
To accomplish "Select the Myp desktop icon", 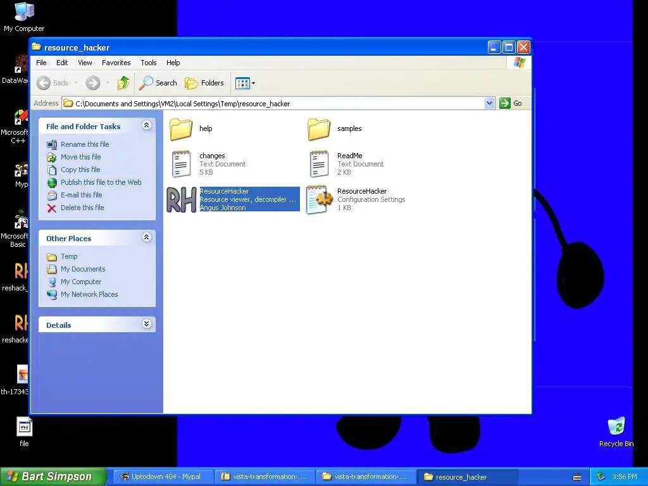I will 22,176.
